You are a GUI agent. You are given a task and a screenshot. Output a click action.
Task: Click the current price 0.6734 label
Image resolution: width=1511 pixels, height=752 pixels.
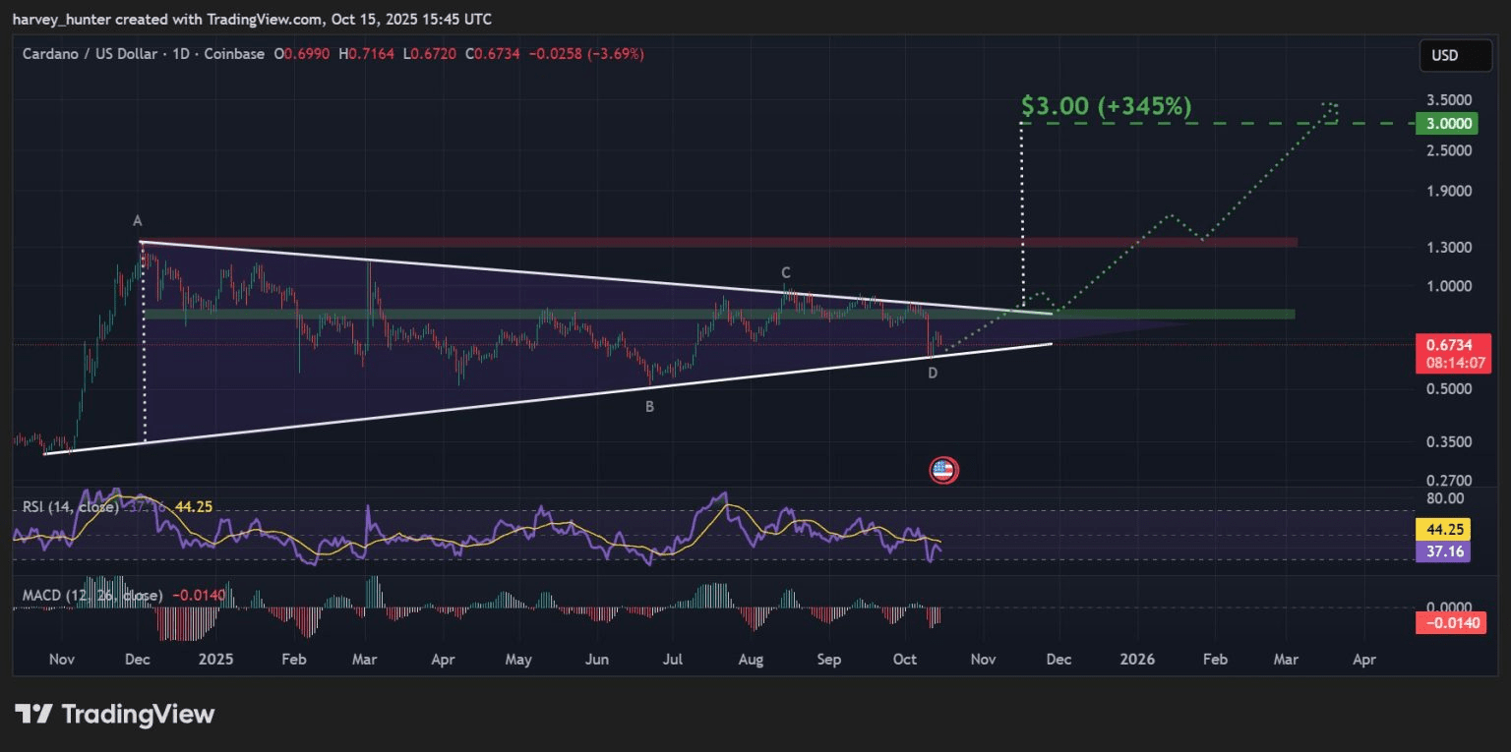(x=1451, y=345)
